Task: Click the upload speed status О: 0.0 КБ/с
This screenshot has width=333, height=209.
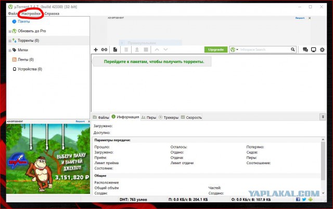Action: [251, 200]
